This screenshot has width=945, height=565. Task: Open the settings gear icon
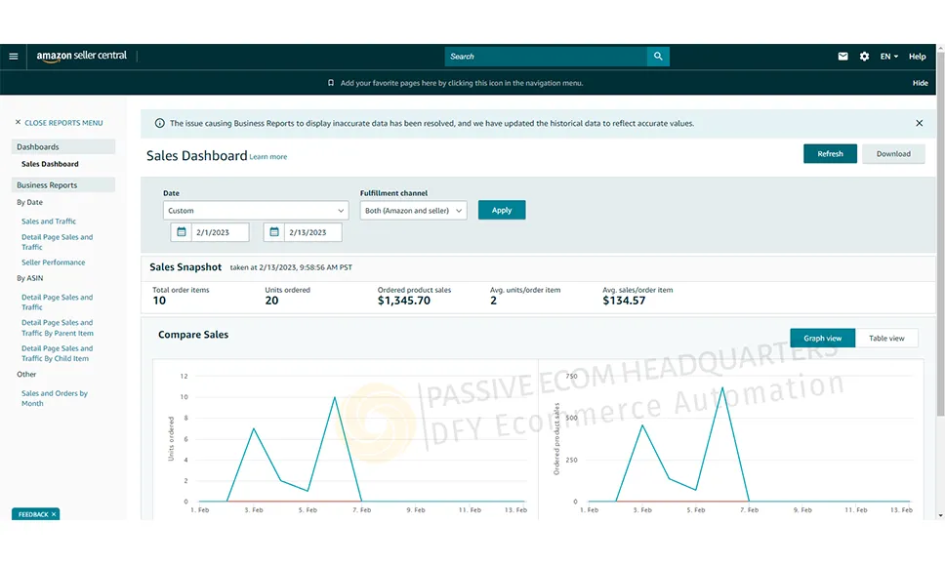pos(864,57)
